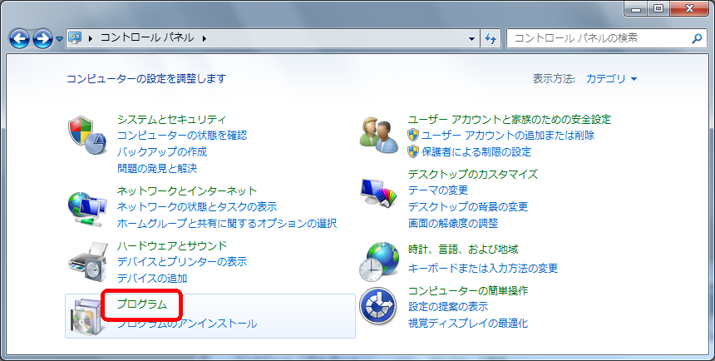Image resolution: width=715 pixels, height=361 pixels.
Task: Open the プログラム category link
Action: pos(141,304)
